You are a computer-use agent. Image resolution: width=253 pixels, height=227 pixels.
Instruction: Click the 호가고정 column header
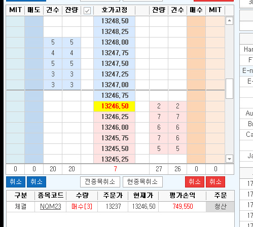coord(115,10)
